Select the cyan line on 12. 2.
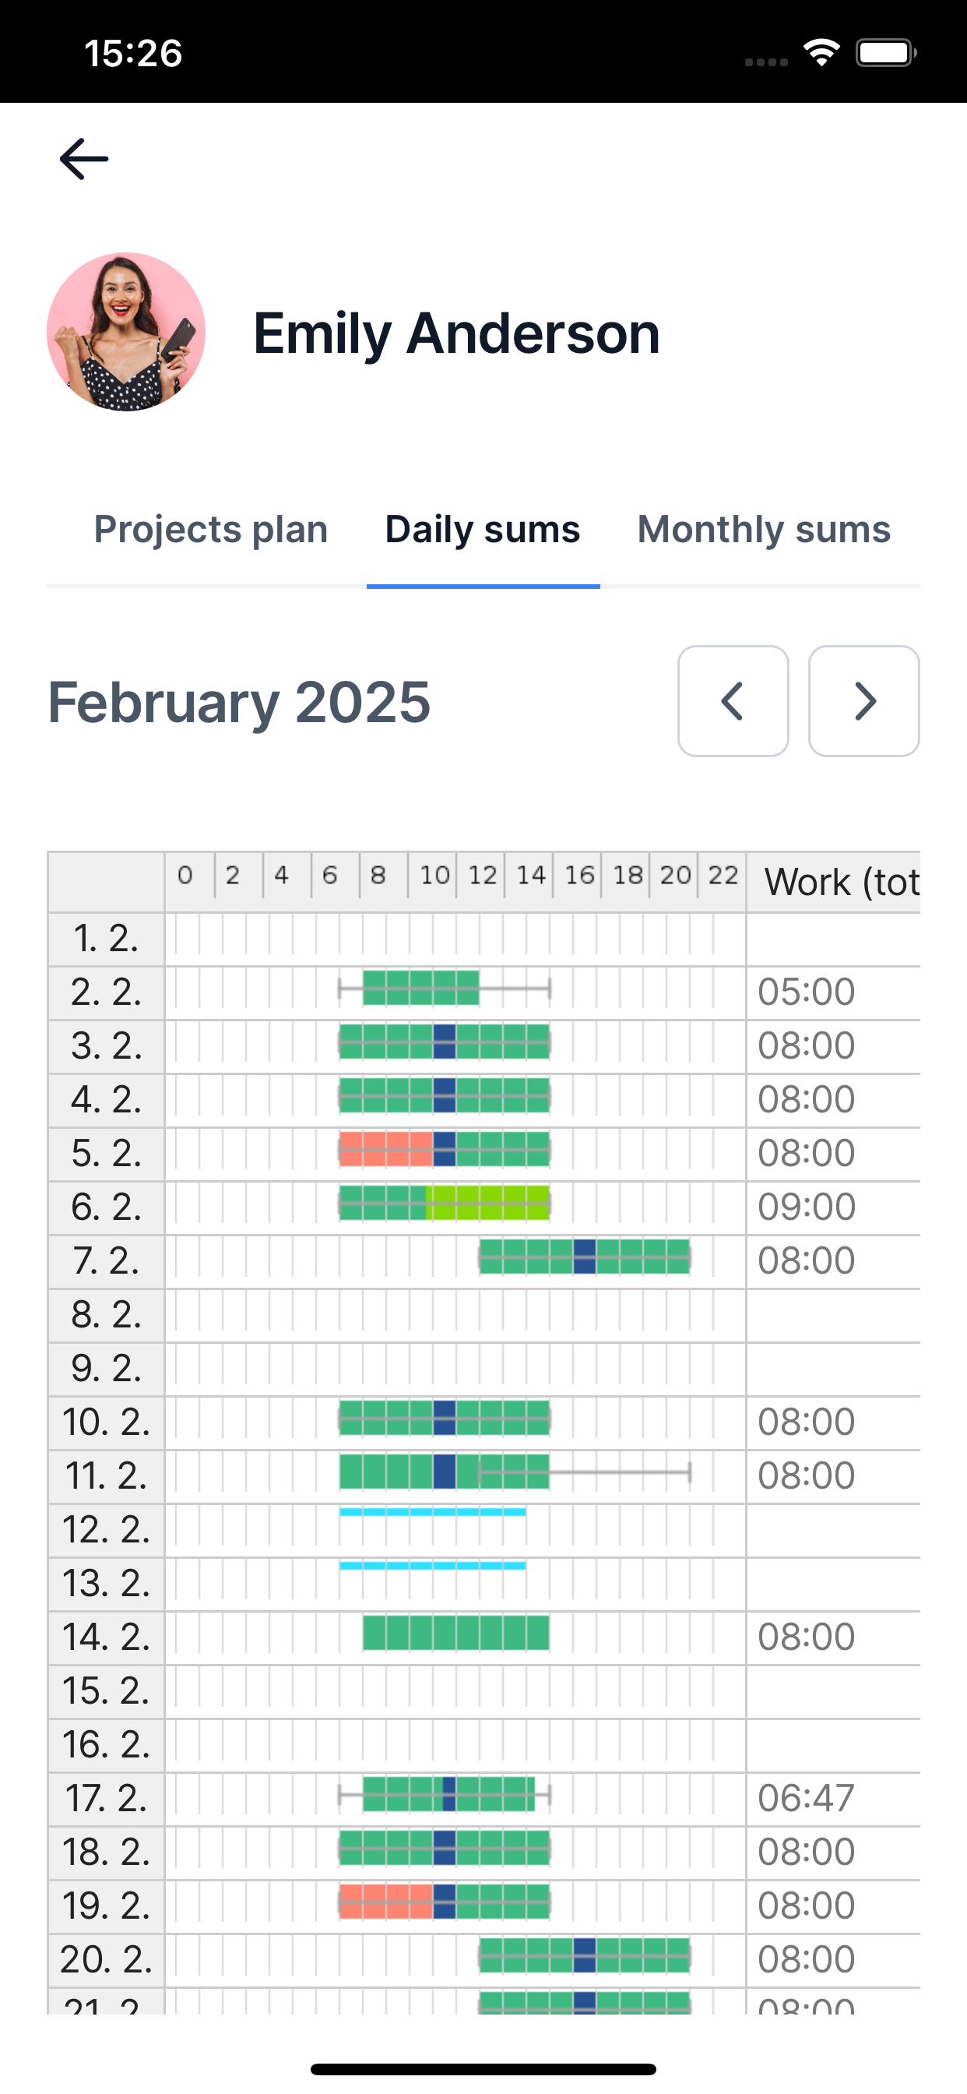 (432, 1512)
